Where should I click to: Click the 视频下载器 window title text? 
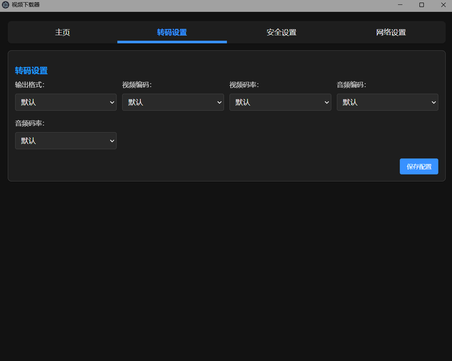25,5
